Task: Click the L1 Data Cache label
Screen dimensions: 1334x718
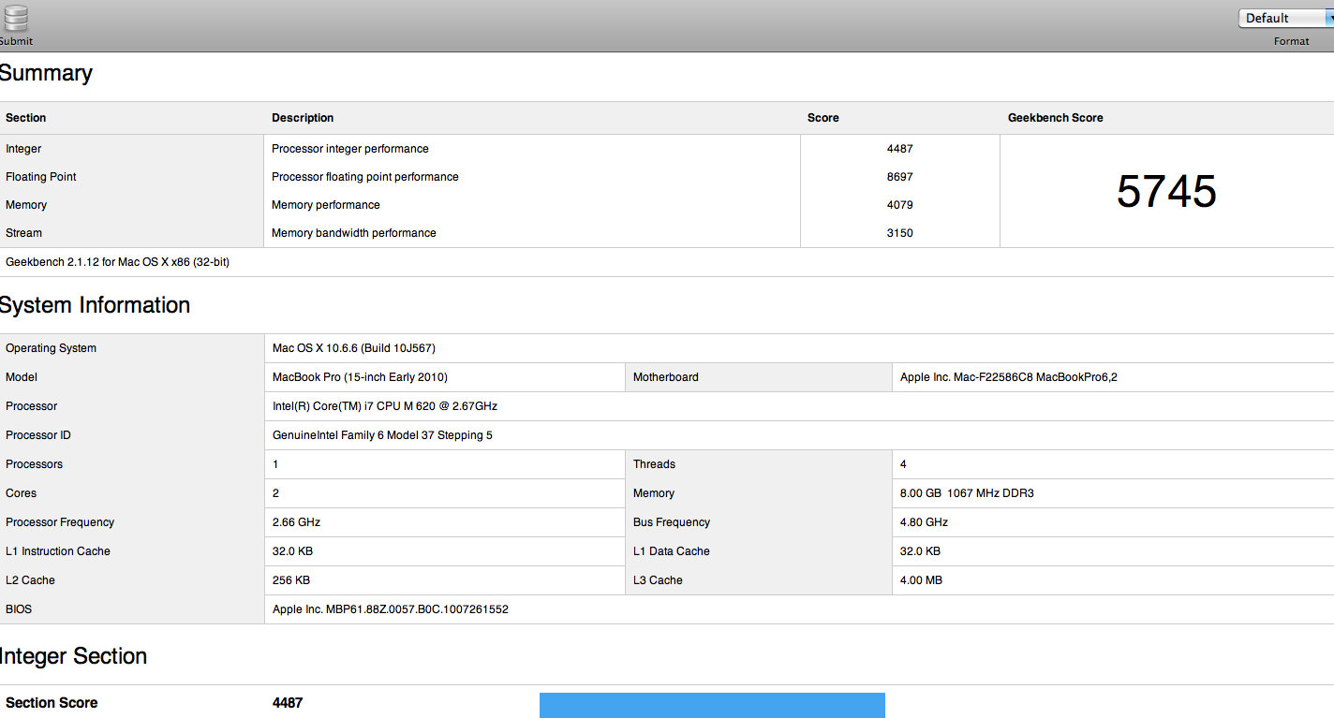Action: coord(672,551)
